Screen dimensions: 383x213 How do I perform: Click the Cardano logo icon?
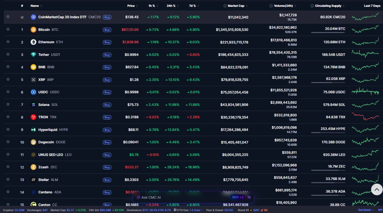[33, 192]
